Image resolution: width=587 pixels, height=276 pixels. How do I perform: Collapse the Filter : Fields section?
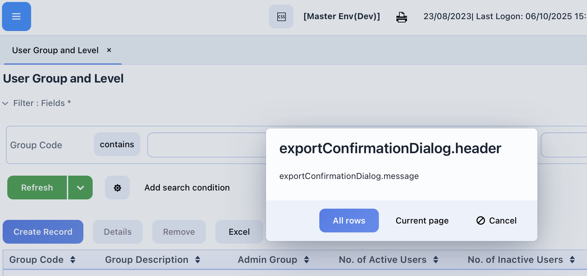(5, 103)
